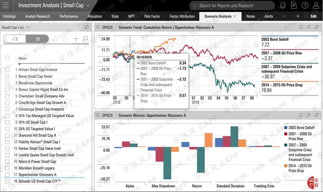323x192 pixels.
Task: Tick the Oppenheimer Discovery A checkbox
Action: tap(7, 175)
